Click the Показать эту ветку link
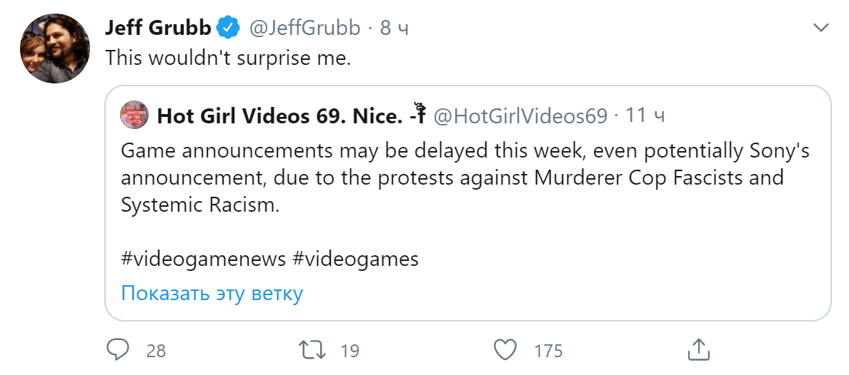Screen dimensions: 849x375 click(212, 293)
